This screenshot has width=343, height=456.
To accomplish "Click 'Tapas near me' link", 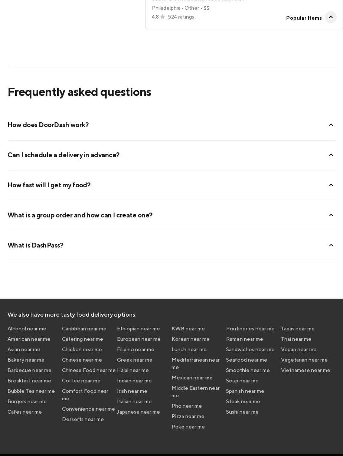I will [x=298, y=329].
